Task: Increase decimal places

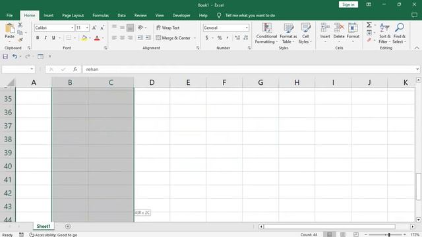Action: pyautogui.click(x=237, y=38)
